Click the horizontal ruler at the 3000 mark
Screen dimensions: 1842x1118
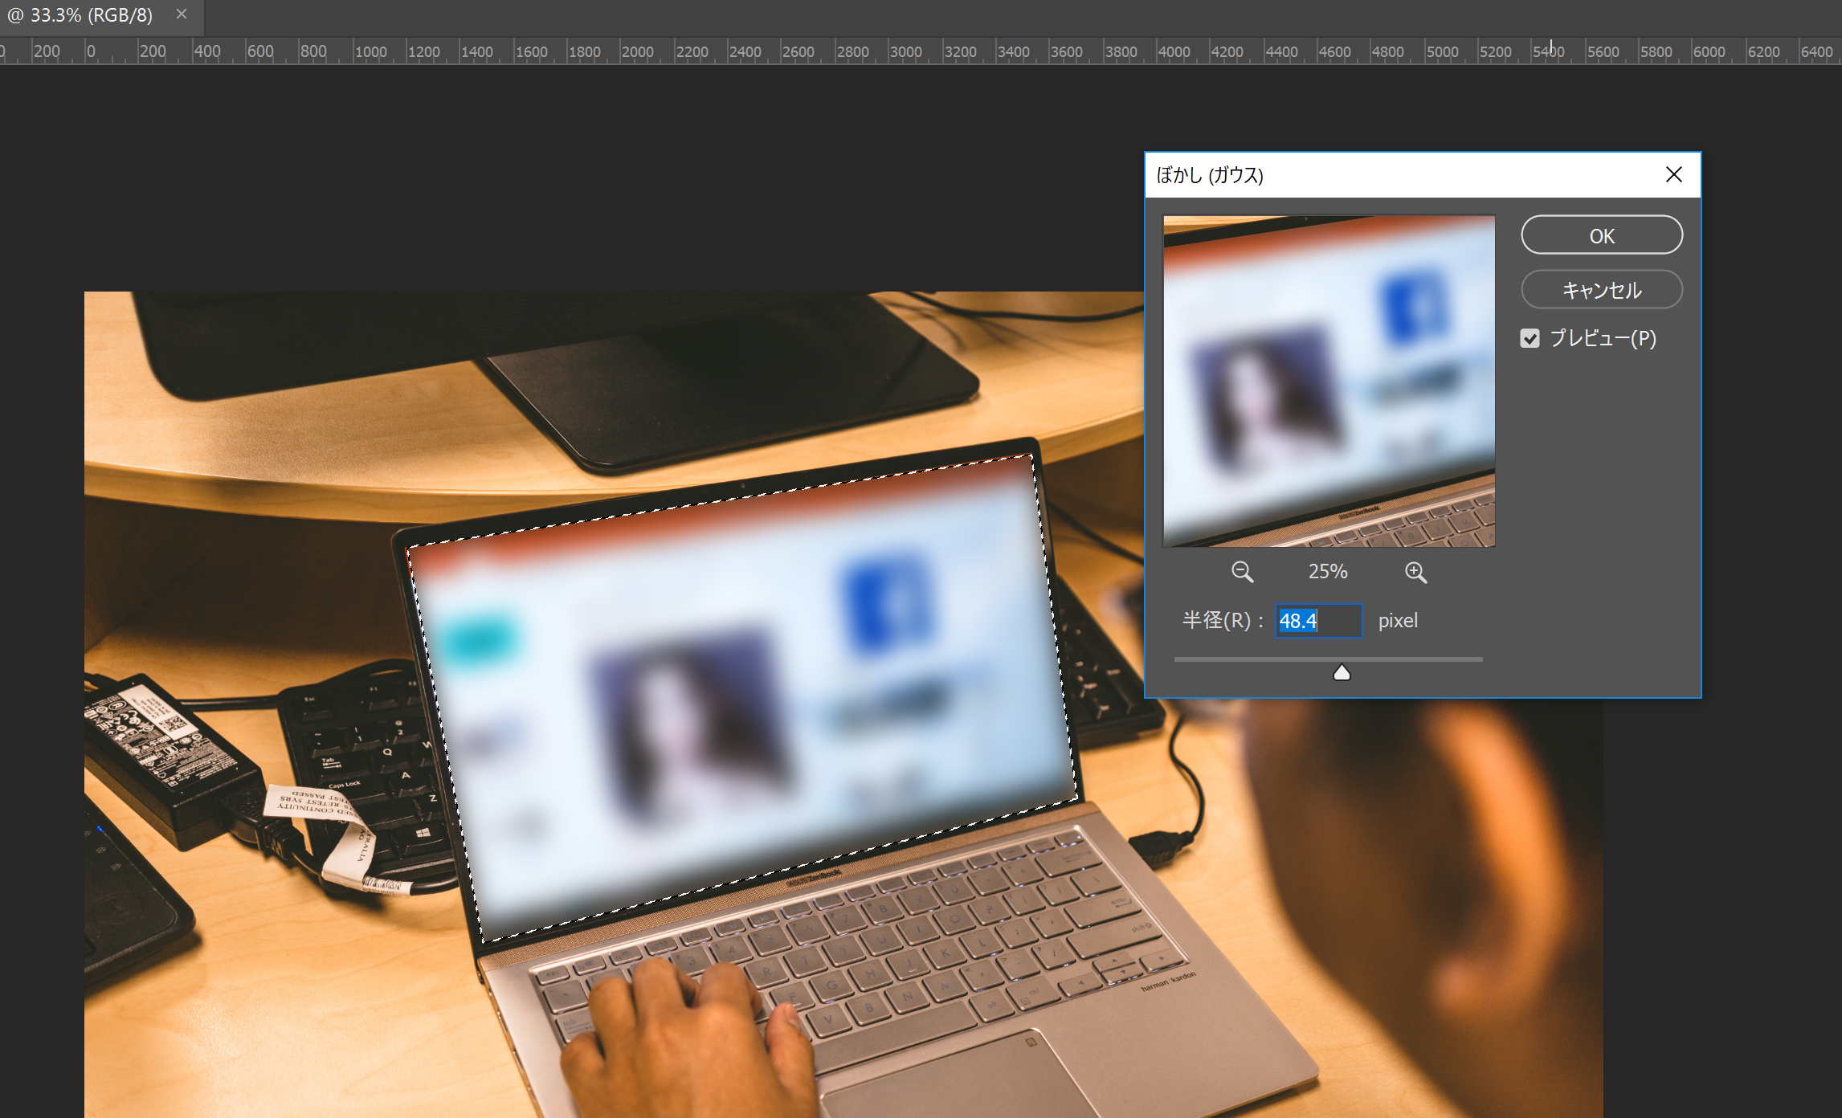(x=889, y=51)
